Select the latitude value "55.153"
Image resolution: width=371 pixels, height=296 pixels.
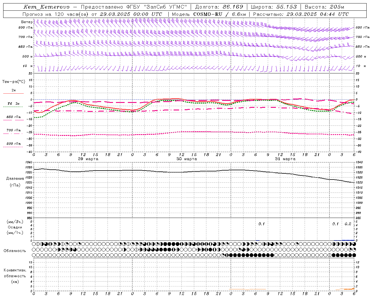(x=287, y=7)
